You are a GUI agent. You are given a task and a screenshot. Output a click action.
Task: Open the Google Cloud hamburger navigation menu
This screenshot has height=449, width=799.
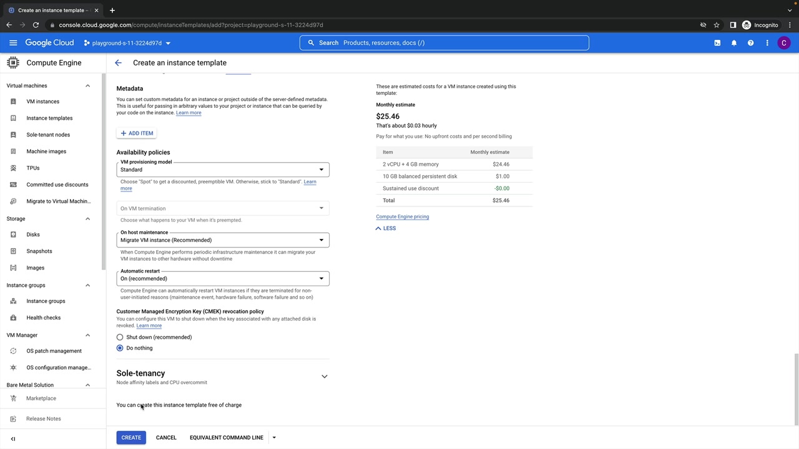pos(13,43)
